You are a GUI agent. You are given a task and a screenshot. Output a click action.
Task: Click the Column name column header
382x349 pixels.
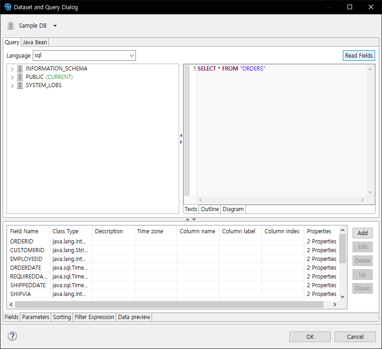198,231
